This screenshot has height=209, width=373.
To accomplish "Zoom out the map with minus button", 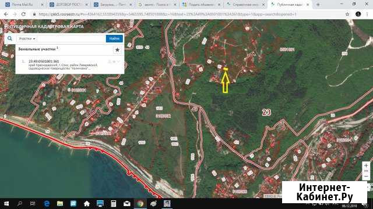I will [x=366, y=176].
